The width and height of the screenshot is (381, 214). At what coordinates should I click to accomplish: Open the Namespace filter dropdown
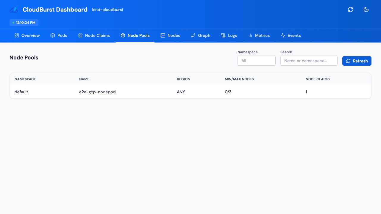click(x=256, y=61)
